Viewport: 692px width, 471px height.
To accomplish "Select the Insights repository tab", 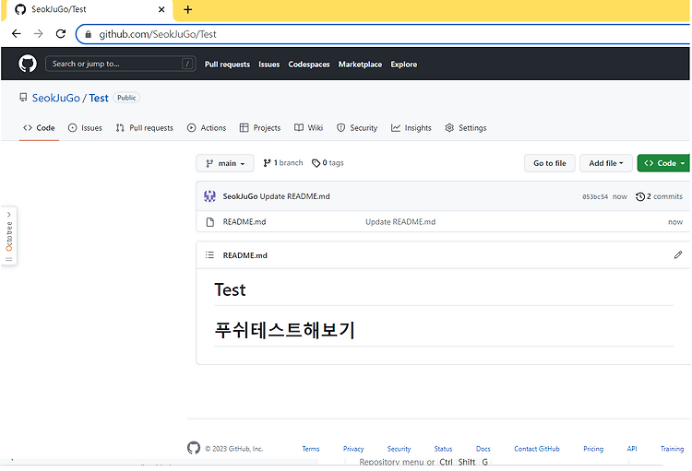I will pyautogui.click(x=412, y=128).
